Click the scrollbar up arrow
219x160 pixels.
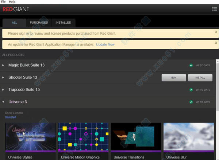click(x=218, y=61)
